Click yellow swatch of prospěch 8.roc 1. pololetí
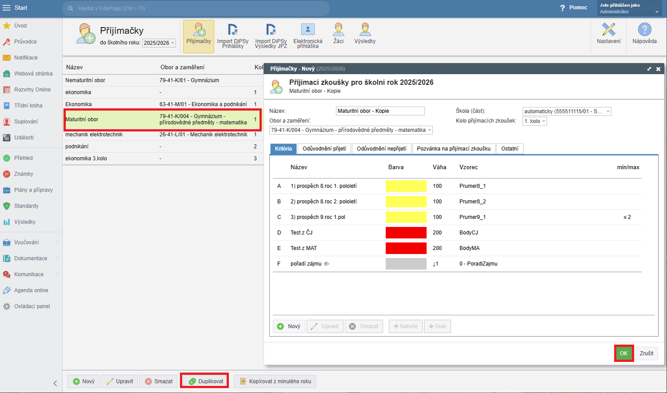The image size is (667, 393). tap(406, 186)
